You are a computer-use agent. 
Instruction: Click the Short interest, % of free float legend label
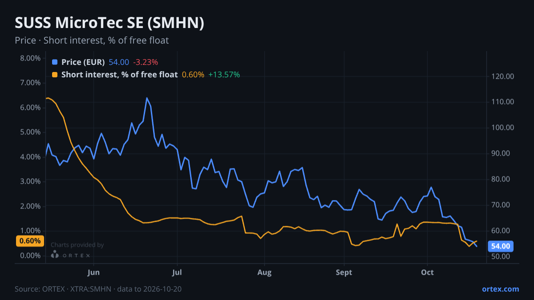coord(119,75)
